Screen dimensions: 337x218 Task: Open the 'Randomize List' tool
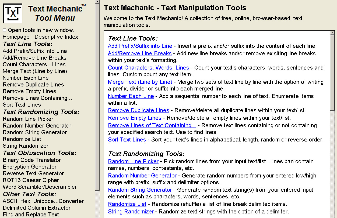pyautogui.click(x=127, y=204)
